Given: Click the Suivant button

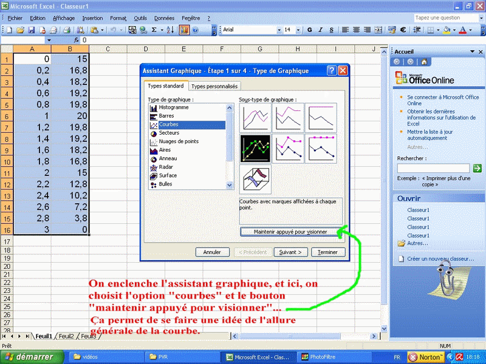Looking at the screenshot, I should [x=290, y=252].
